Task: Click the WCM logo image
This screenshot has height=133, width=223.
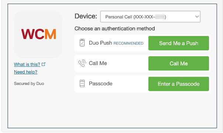Action: coord(38,34)
